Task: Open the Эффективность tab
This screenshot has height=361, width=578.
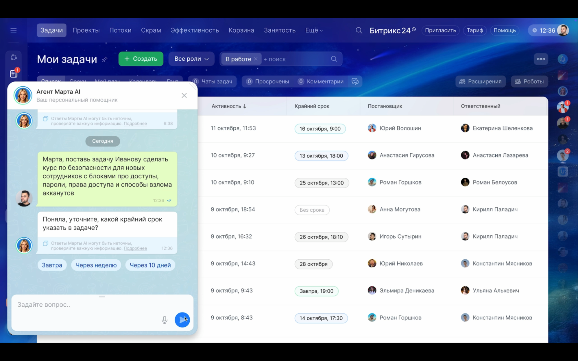Action: (x=195, y=30)
